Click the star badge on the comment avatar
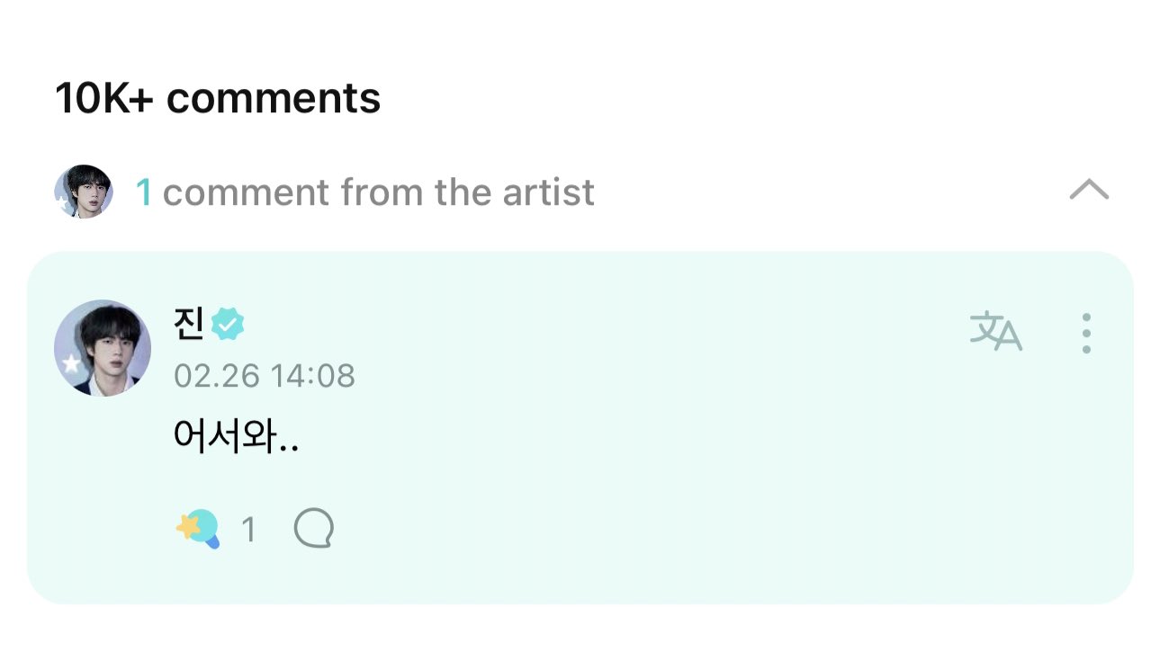The width and height of the screenshot is (1160, 652). [x=71, y=365]
